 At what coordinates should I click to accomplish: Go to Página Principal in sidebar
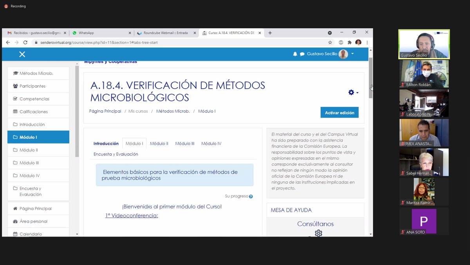[x=38, y=209]
